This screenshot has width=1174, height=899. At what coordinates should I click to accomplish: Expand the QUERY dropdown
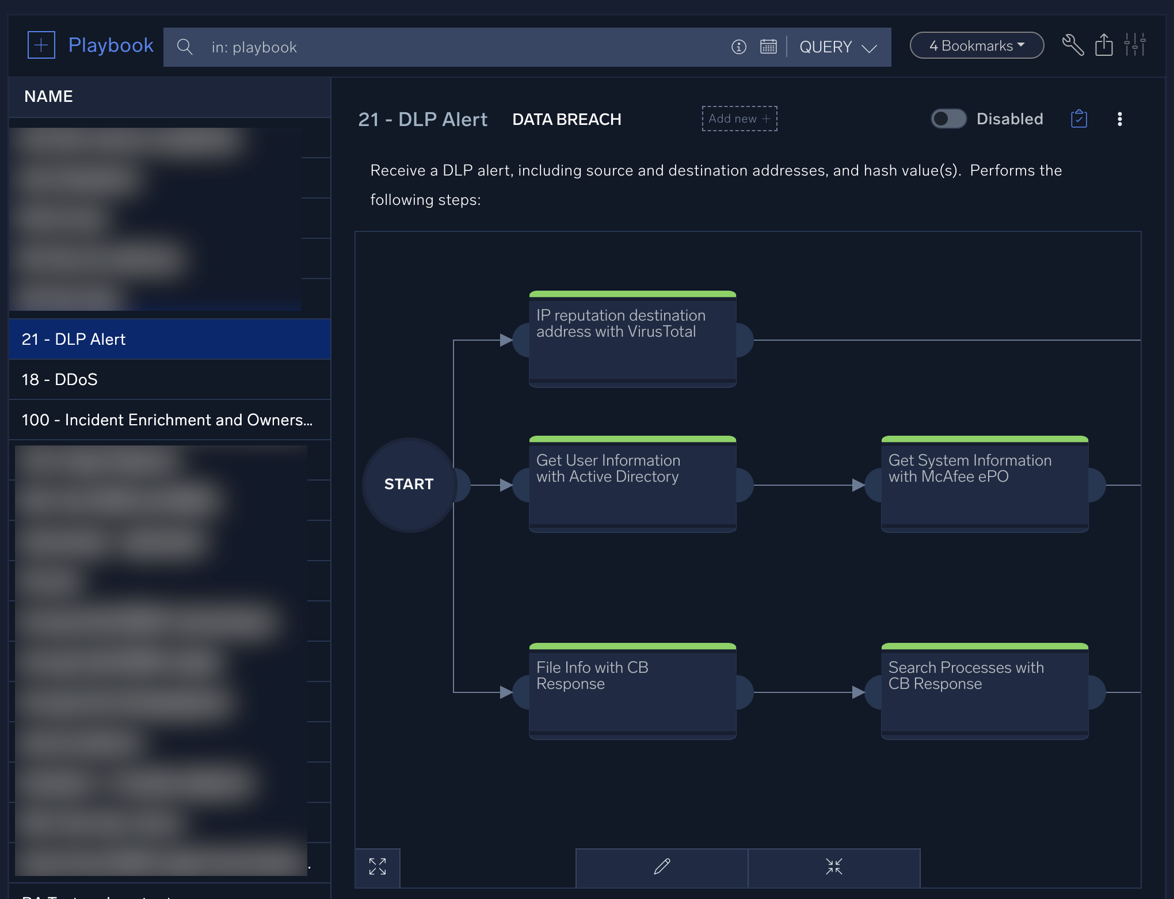coord(838,47)
